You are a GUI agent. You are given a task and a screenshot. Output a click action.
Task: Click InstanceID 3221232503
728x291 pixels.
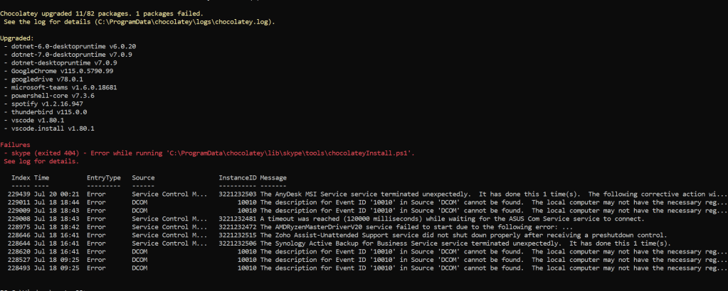(x=238, y=194)
